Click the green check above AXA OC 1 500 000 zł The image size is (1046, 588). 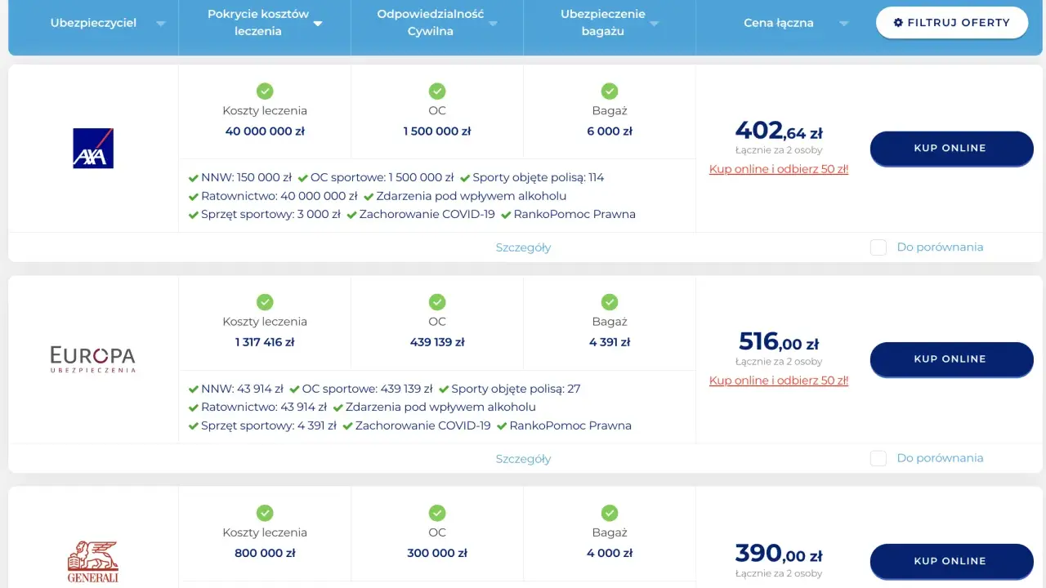(x=437, y=91)
